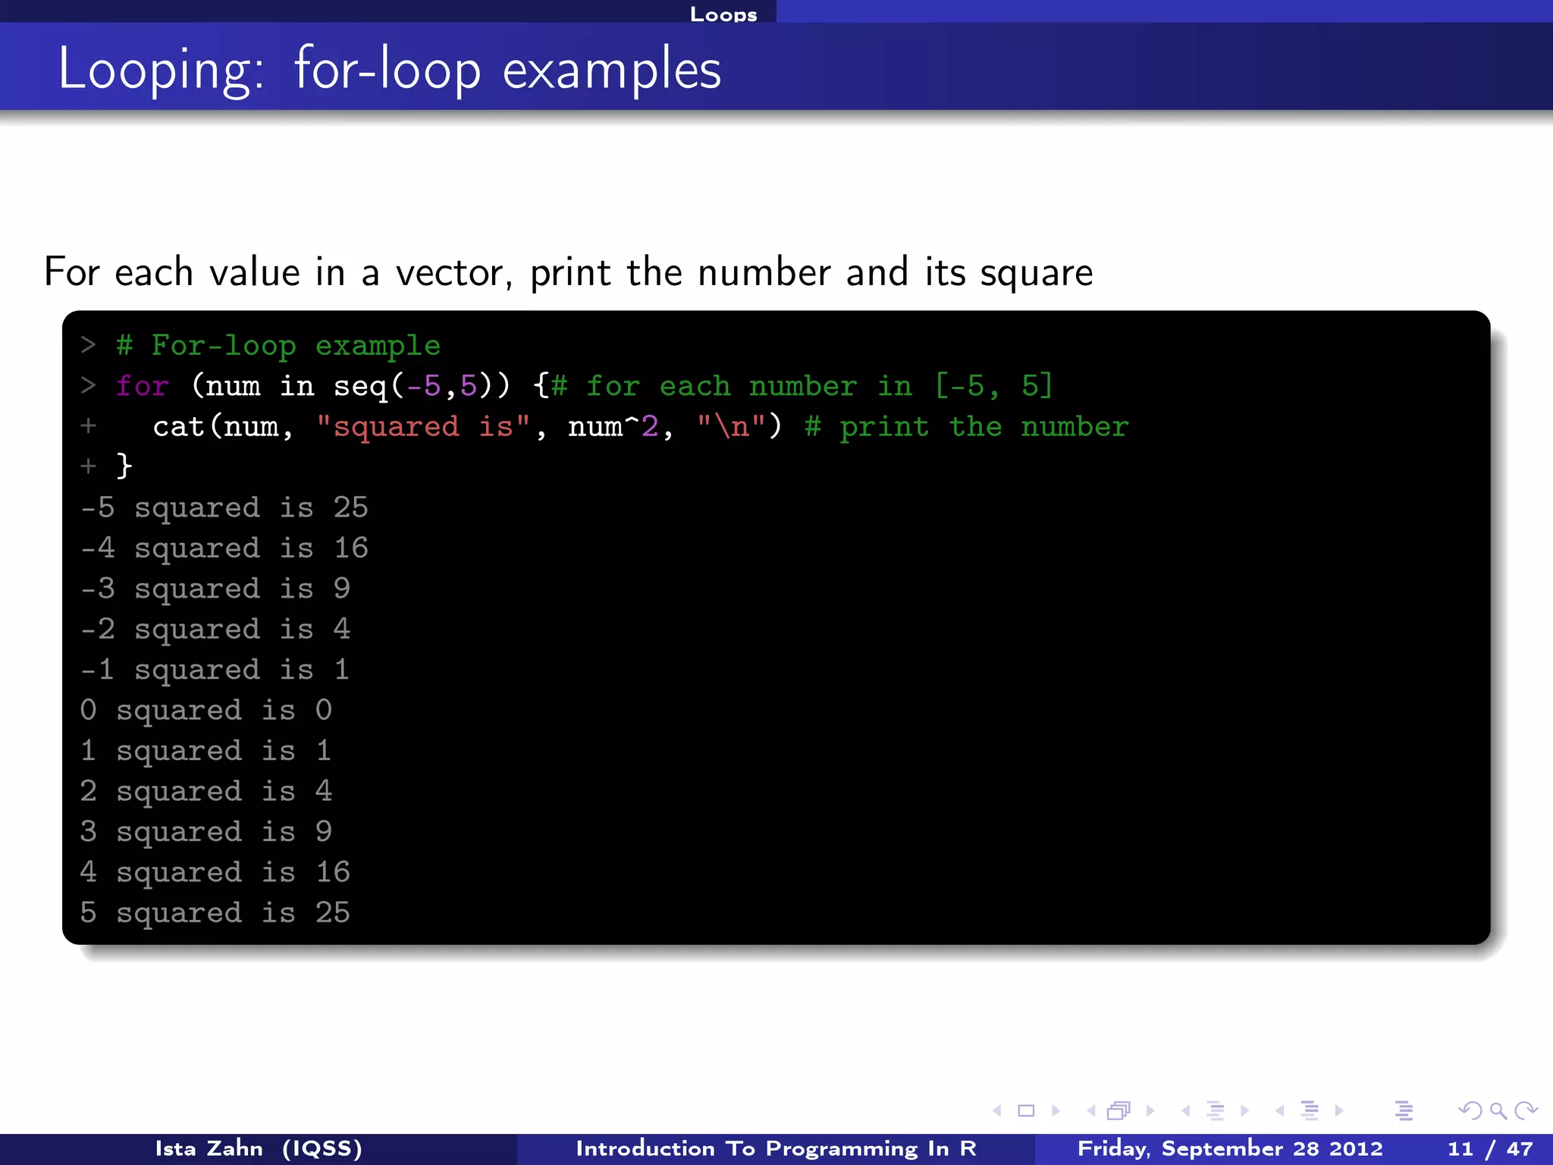Click the page counter 11 / 47
Viewport: 1553px width, 1165px height.
[1490, 1148]
